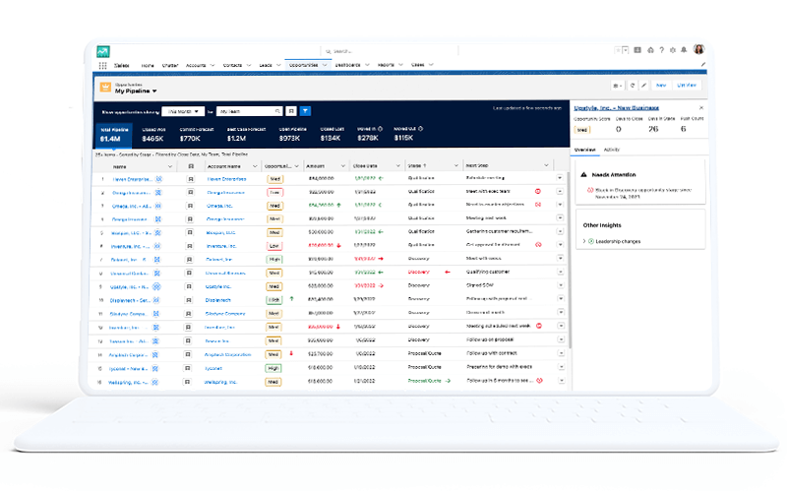Open the user profile avatar
The width and height of the screenshot is (787, 491).
pos(698,49)
